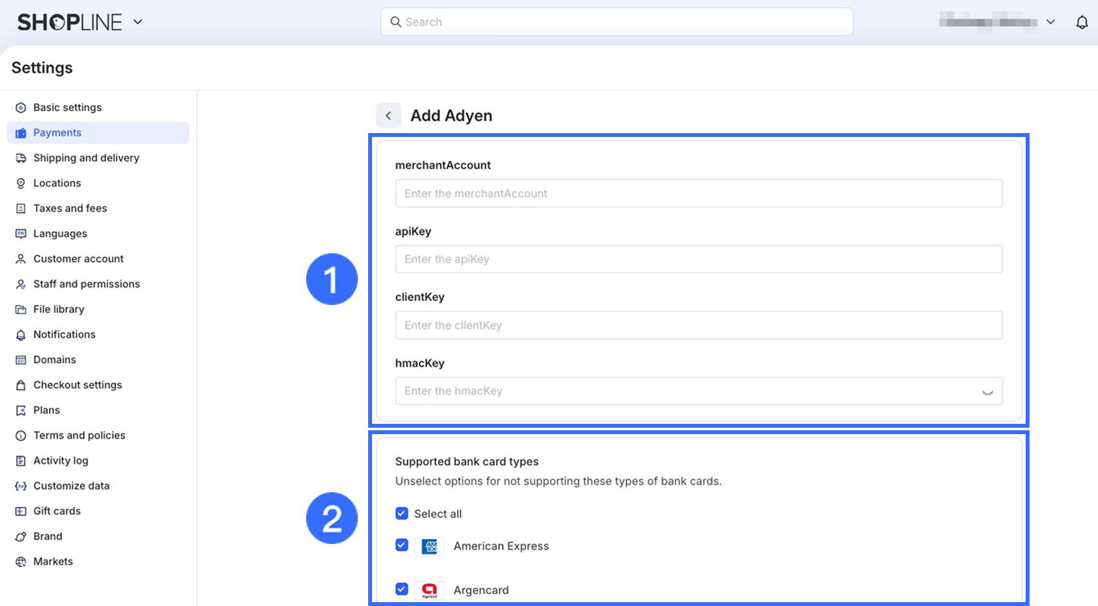Screen dimensions: 1098x606
Task: Expand the SHOPLINE store switcher chevron
Action: (x=138, y=22)
